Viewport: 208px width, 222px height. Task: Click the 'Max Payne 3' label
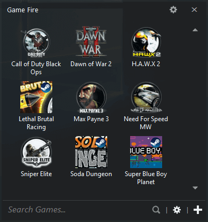tap(91, 119)
